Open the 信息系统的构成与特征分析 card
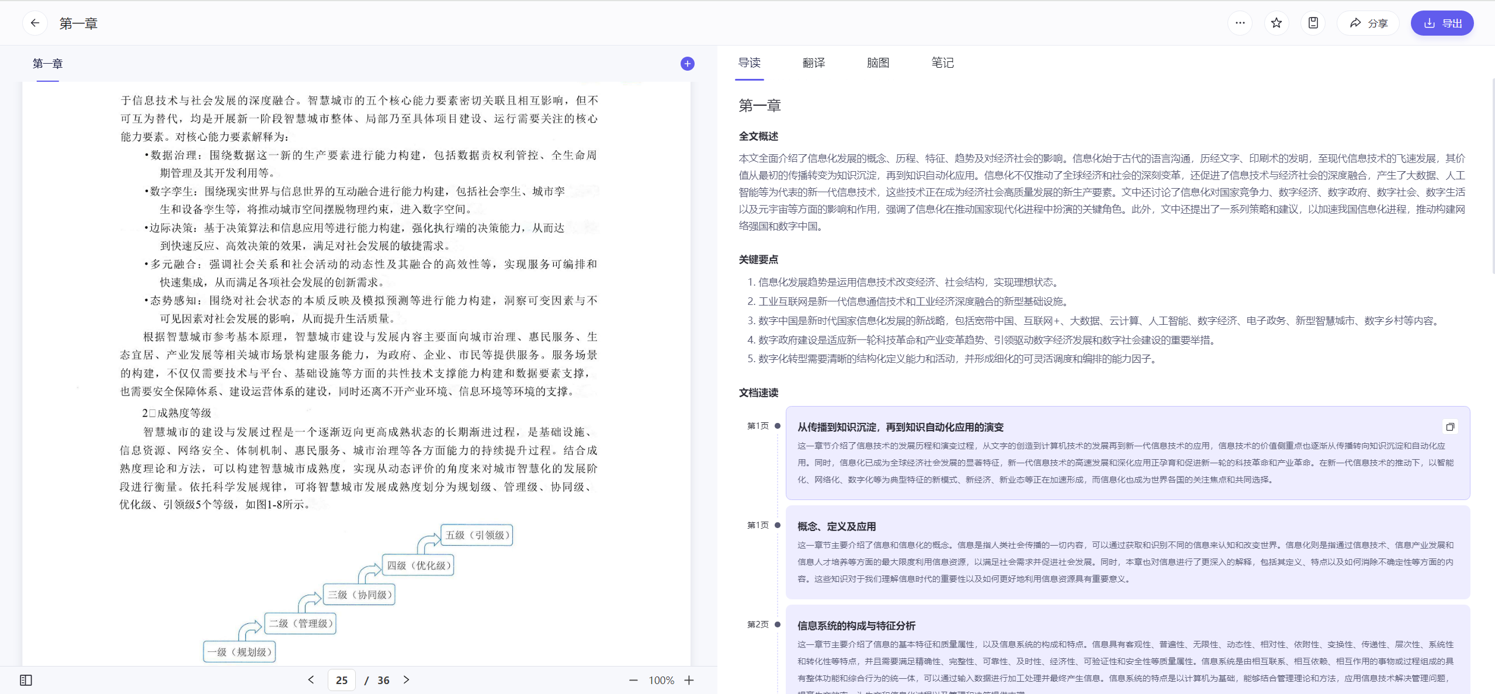Viewport: 1495px width, 694px height. (1128, 650)
